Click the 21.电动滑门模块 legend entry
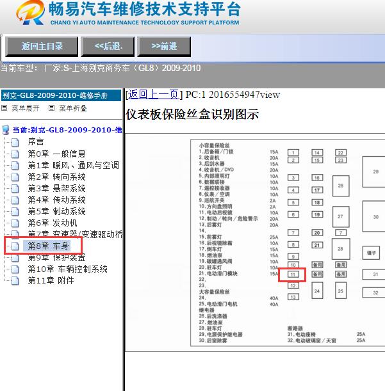The width and height of the screenshot is (385, 391). [218, 273]
